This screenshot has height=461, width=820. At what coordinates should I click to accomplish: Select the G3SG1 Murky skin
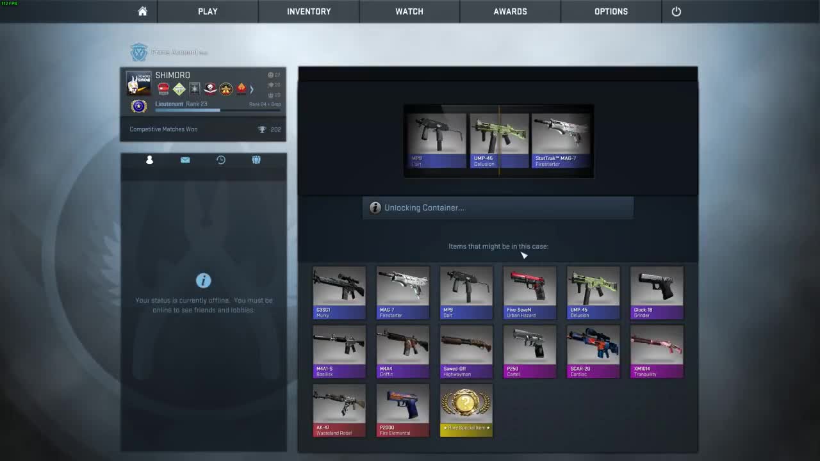[x=340, y=293]
